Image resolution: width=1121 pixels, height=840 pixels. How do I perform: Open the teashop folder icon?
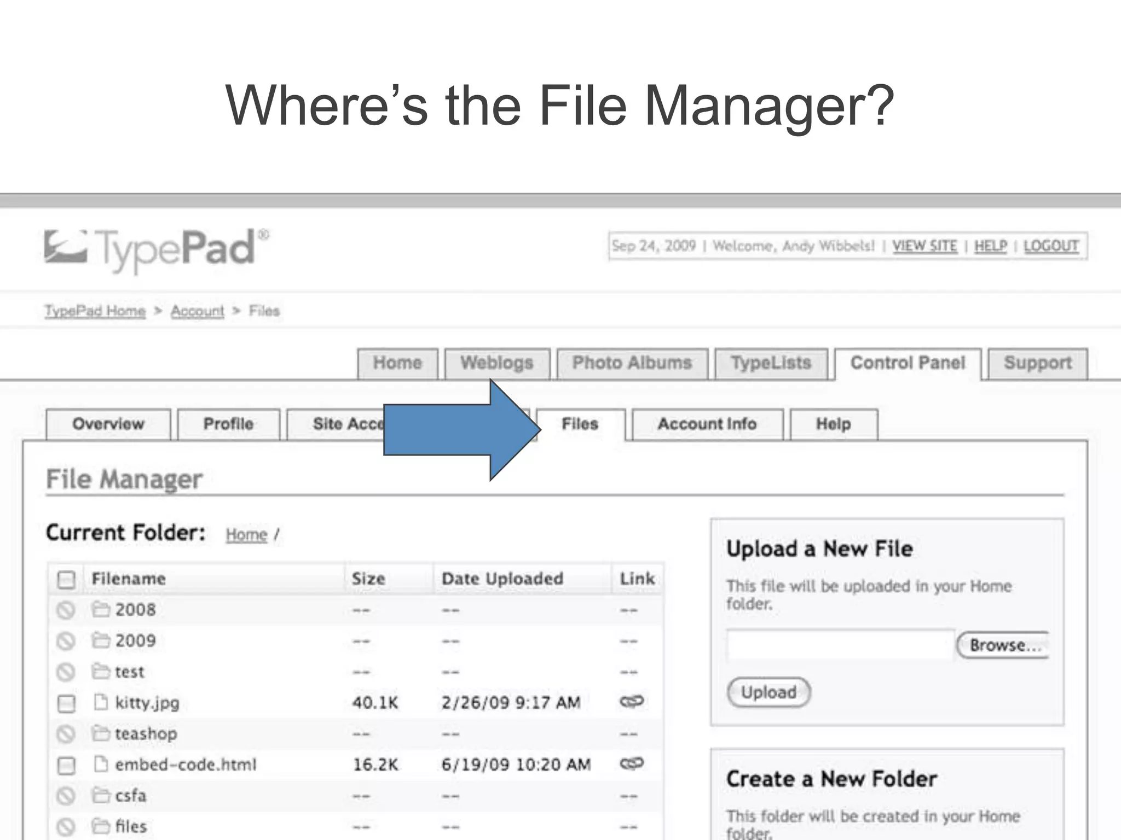point(101,733)
